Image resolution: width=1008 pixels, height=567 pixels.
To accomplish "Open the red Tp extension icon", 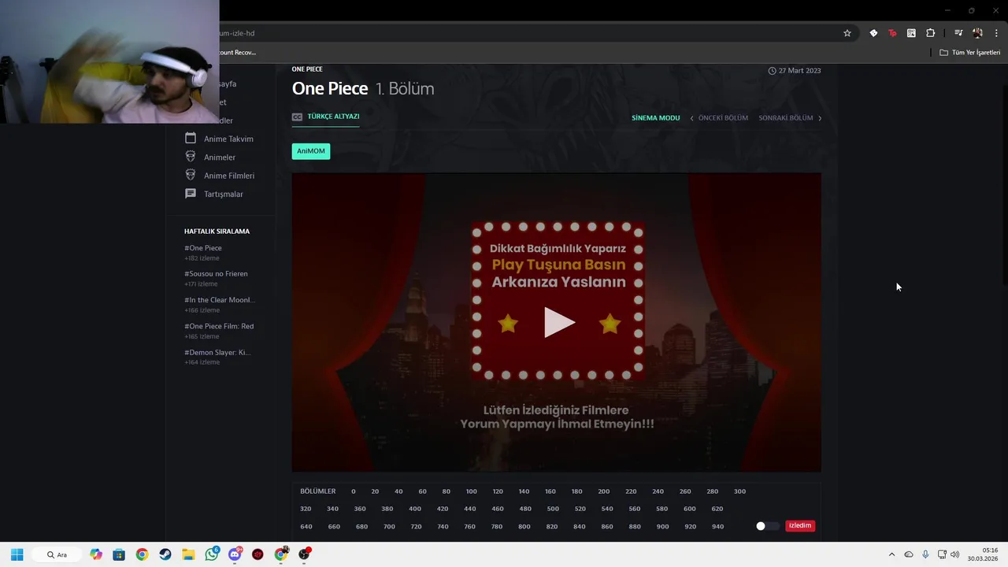I will (892, 33).
